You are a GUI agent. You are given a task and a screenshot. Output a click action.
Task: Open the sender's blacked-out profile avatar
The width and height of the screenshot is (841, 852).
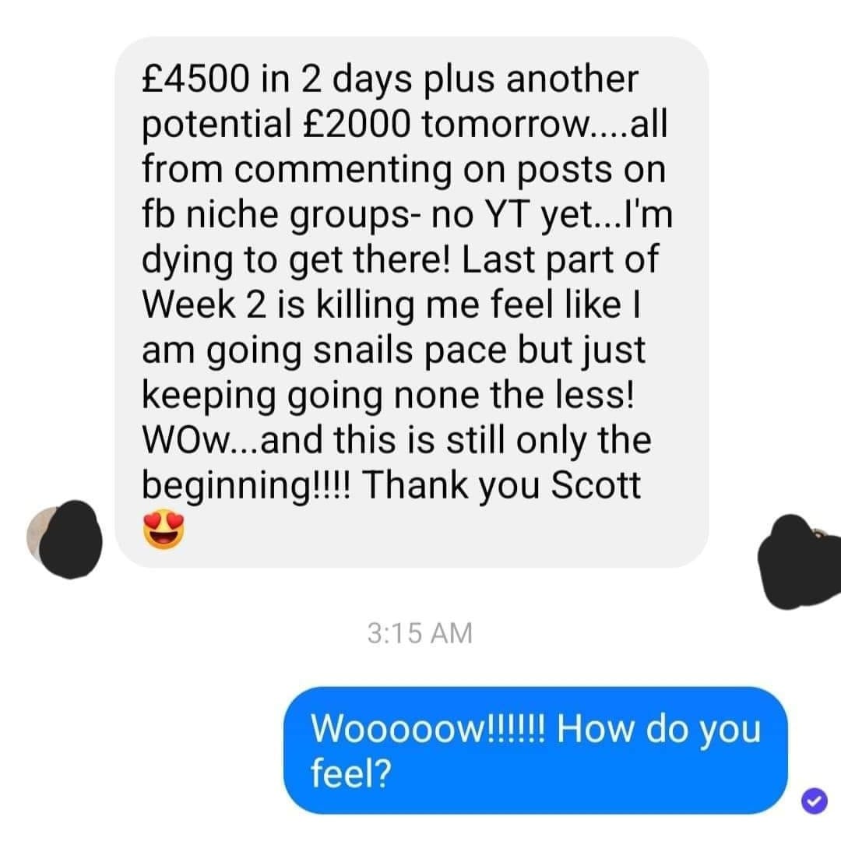tap(65, 539)
